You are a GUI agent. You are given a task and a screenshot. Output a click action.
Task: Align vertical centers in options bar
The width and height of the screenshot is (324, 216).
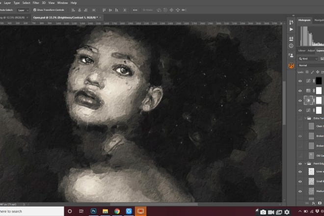110,10
